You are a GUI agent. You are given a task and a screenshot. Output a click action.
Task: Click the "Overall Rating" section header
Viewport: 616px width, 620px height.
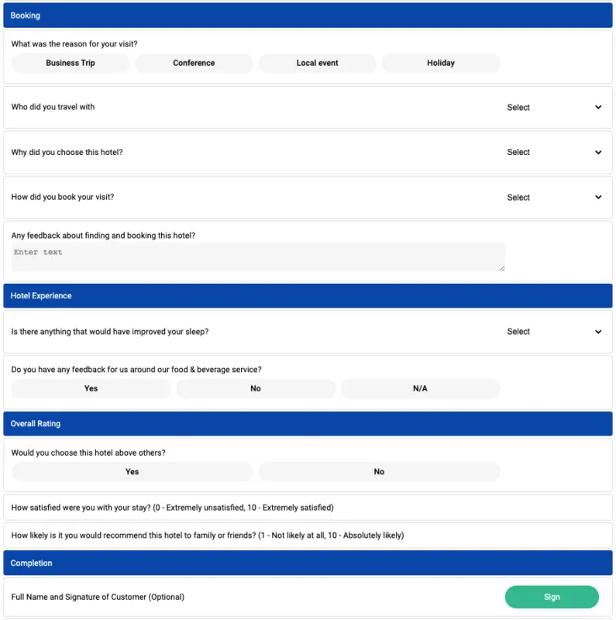(308, 423)
